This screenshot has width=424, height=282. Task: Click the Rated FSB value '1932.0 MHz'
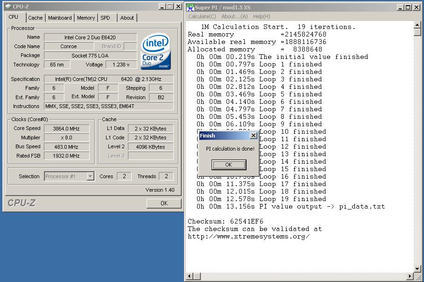coord(66,156)
